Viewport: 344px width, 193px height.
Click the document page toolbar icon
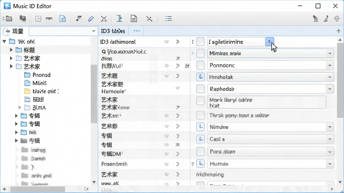pyautogui.click(x=134, y=19)
